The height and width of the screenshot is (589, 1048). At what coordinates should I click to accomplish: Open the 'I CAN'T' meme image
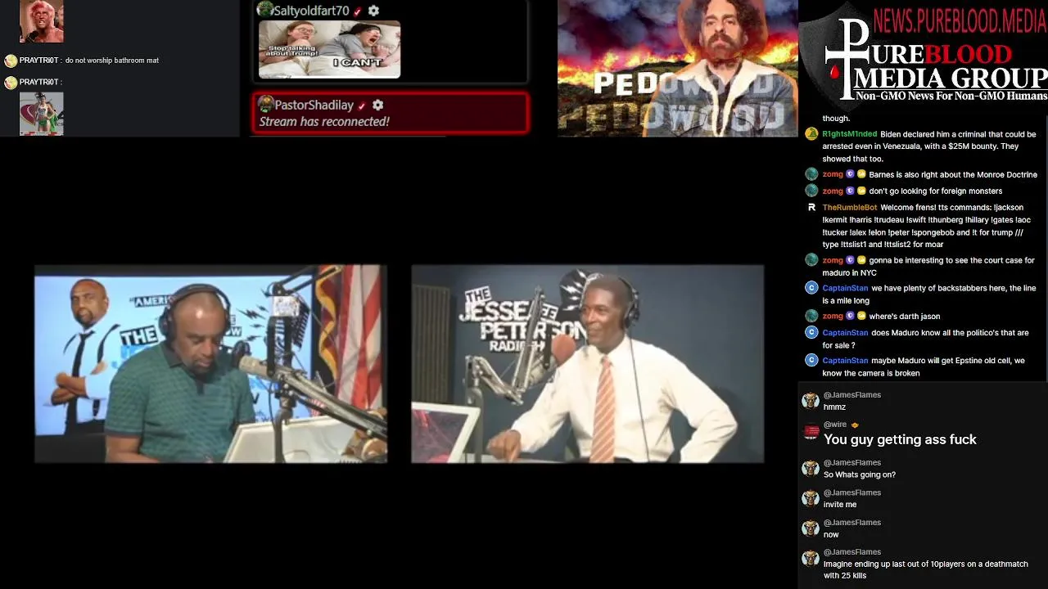click(x=329, y=49)
